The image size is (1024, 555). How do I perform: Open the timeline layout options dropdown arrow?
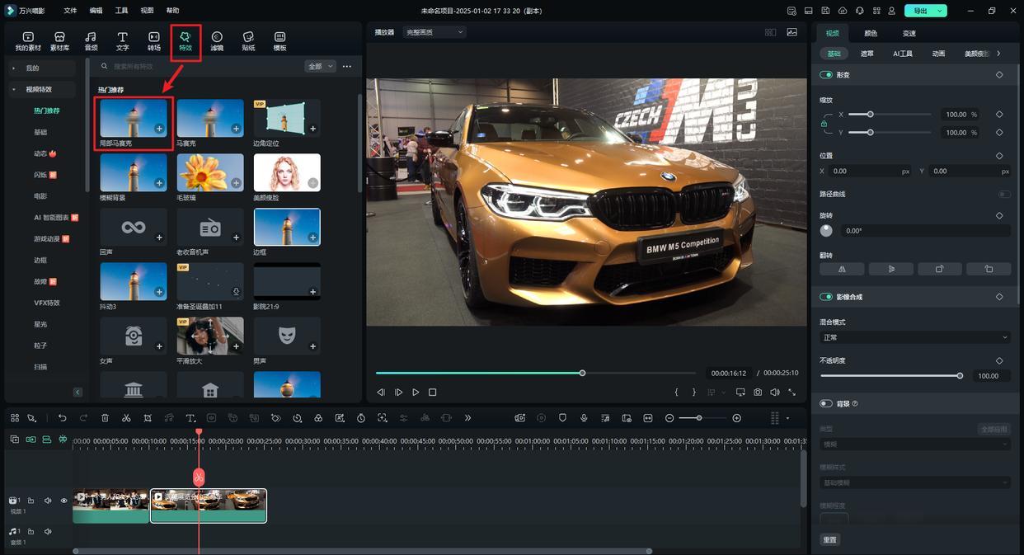tap(787, 418)
